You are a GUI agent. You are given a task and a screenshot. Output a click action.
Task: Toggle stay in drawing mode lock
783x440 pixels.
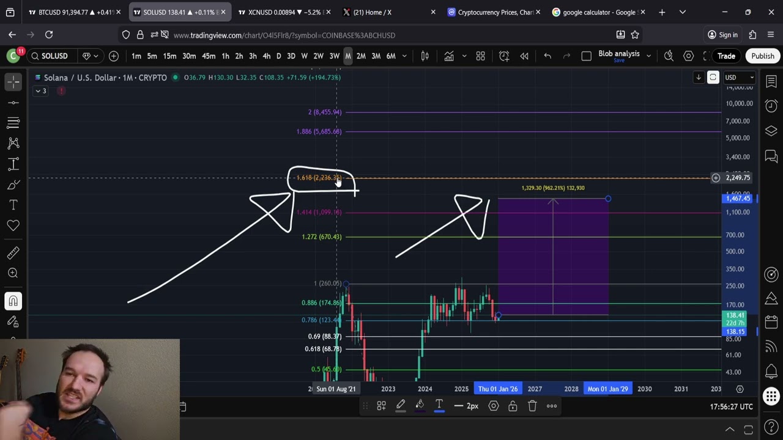pos(13,321)
